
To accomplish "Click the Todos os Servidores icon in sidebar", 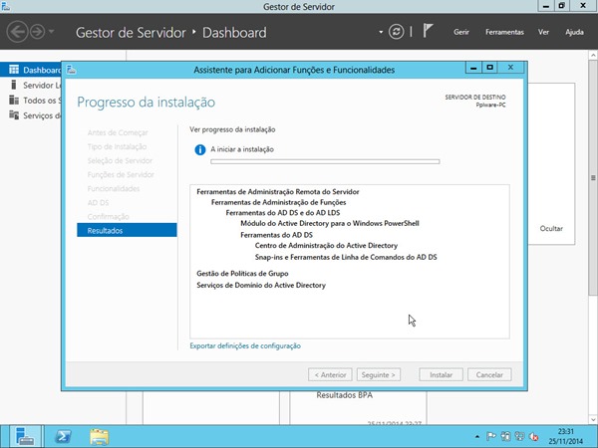I will 14,100.
